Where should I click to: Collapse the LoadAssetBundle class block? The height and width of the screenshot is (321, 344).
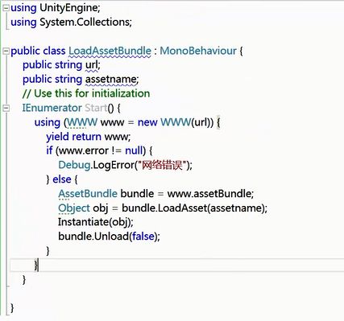6,51
